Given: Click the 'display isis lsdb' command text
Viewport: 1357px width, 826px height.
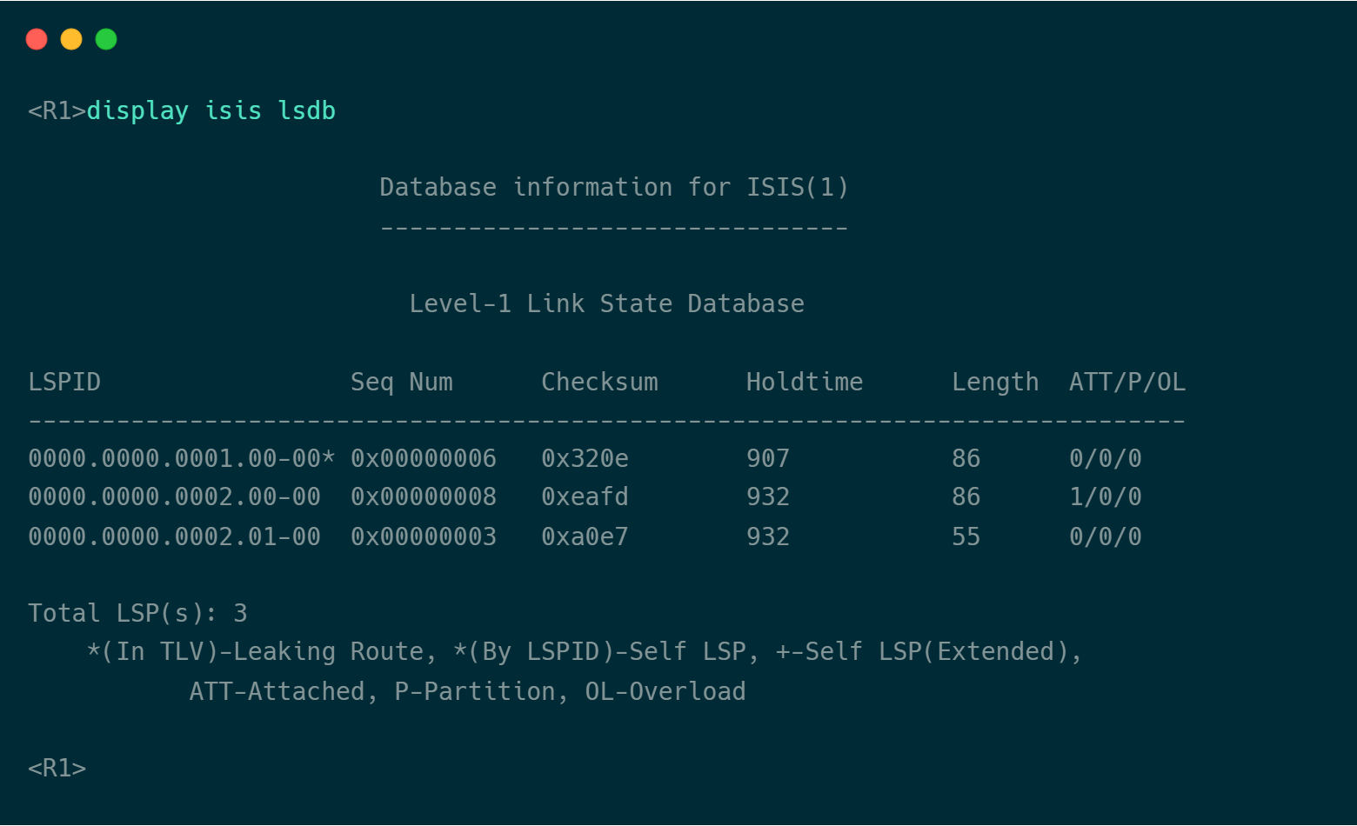Looking at the screenshot, I should [x=211, y=111].
